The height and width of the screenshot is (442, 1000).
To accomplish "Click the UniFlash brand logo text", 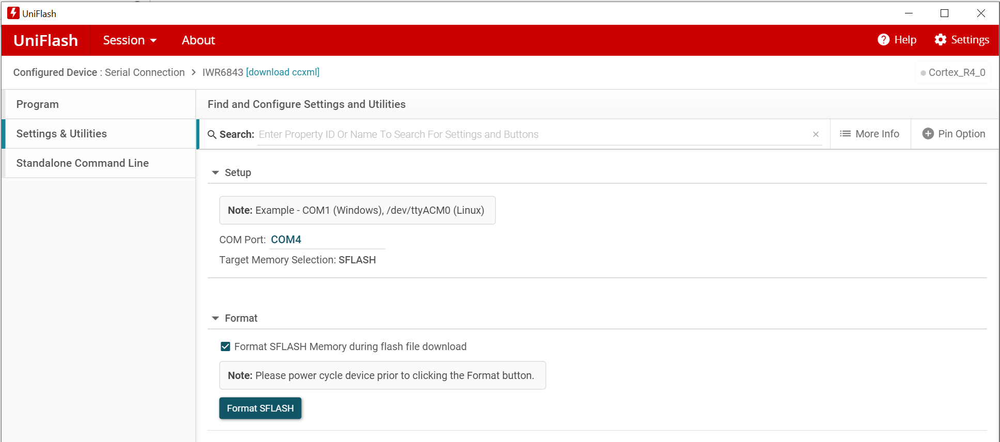I will [46, 40].
